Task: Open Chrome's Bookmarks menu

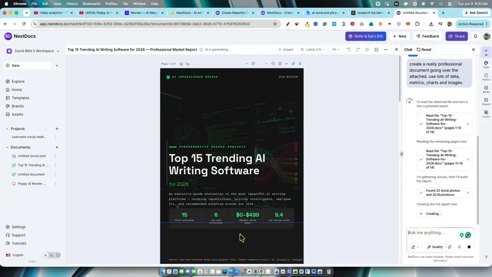Action: 91,3
